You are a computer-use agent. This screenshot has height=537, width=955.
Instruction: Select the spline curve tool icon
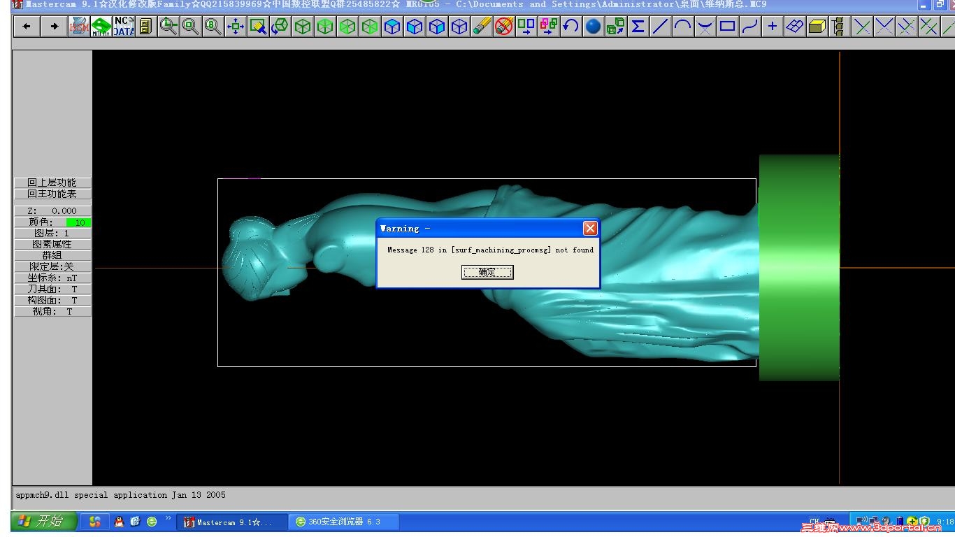pos(749,27)
